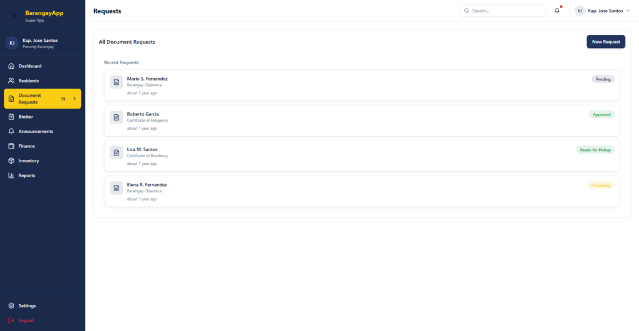Open Settings via the gear icon

tap(11, 306)
